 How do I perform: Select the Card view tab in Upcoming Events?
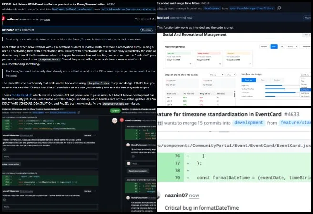click(x=274, y=46)
